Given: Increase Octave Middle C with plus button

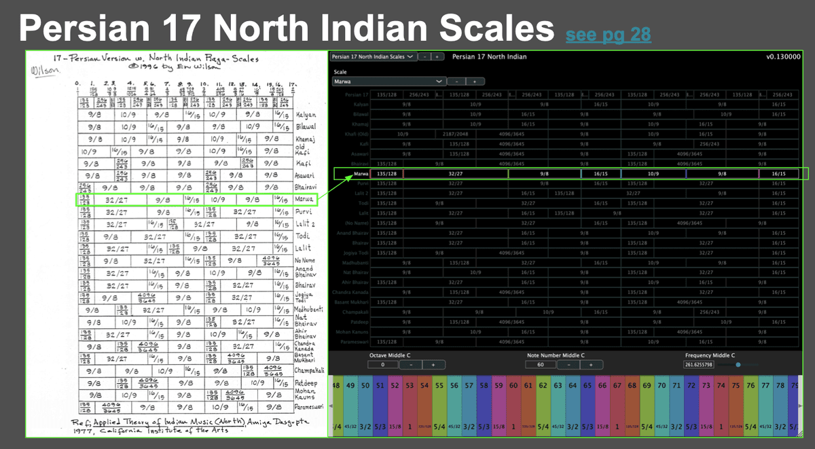Looking at the screenshot, I should tap(433, 365).
